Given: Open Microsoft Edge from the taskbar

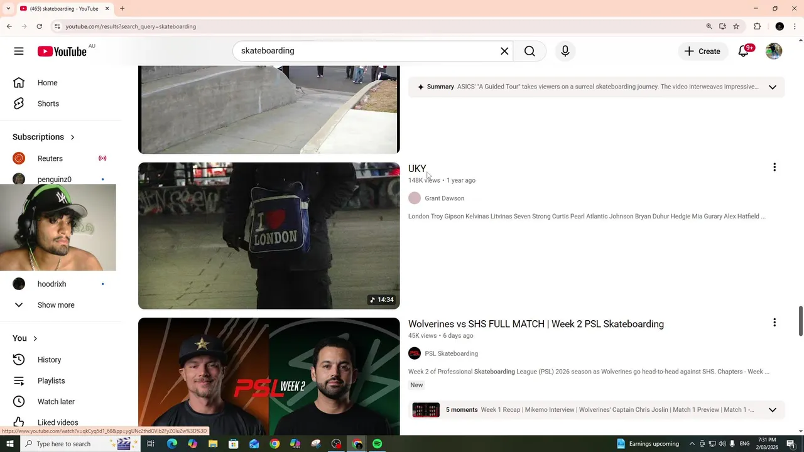Looking at the screenshot, I should click(171, 444).
